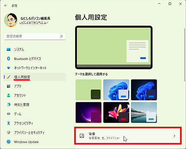This screenshot has width=186, height=149.
Task: Open アプリ settings category
Action: pyautogui.click(x=35, y=86)
